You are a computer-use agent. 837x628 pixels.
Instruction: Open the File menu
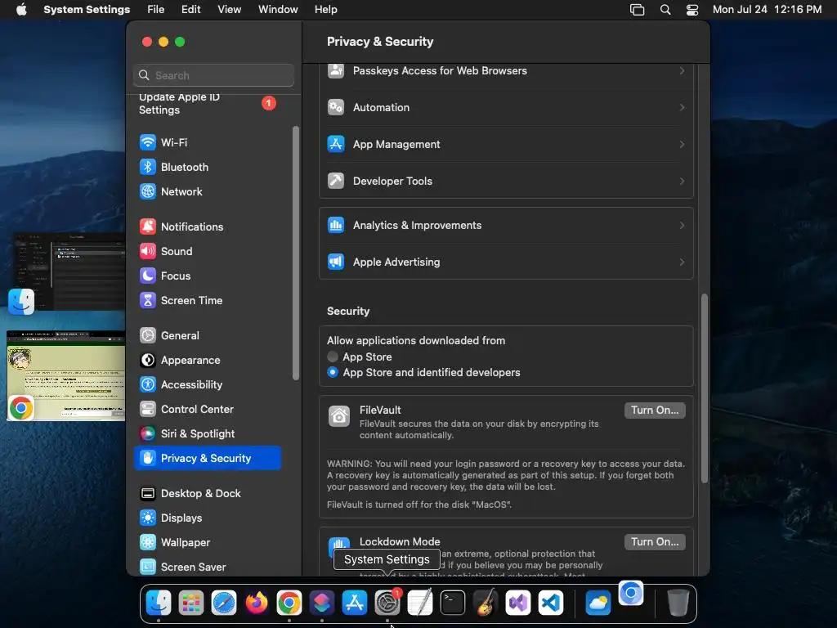coord(156,10)
